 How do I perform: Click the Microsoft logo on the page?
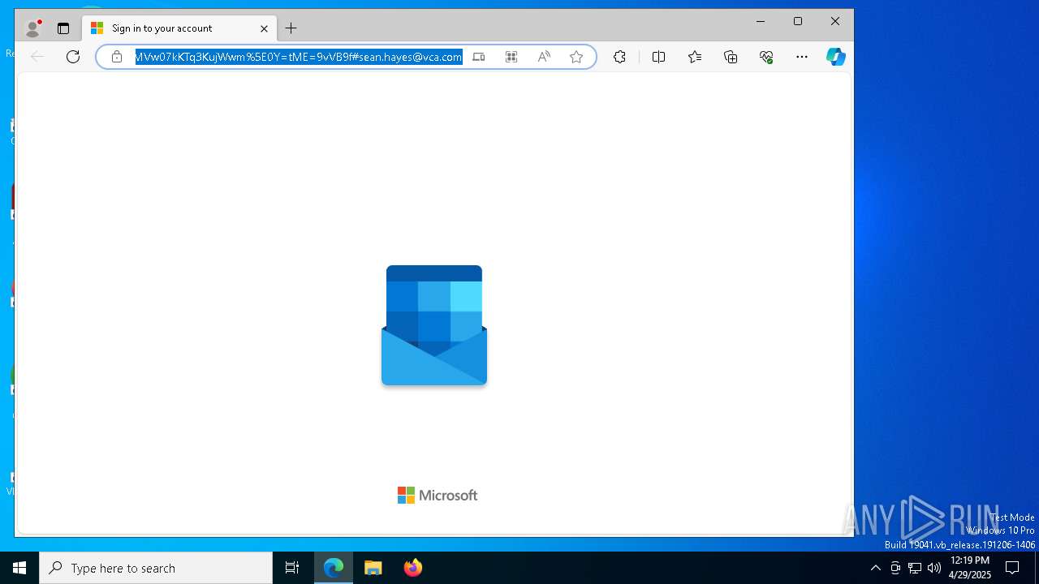click(438, 496)
